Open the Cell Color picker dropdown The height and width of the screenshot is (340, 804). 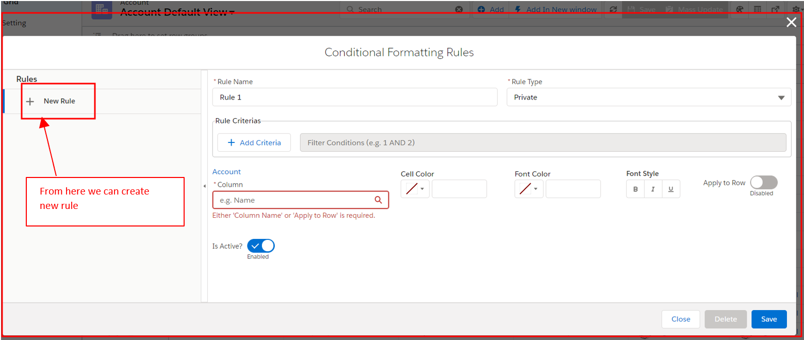(415, 189)
